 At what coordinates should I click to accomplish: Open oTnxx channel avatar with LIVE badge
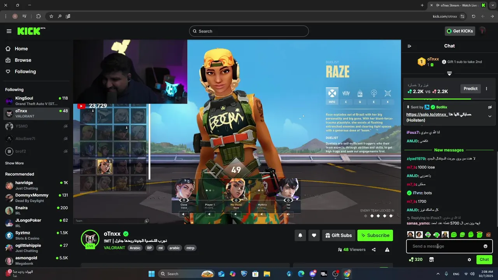pos(90,239)
